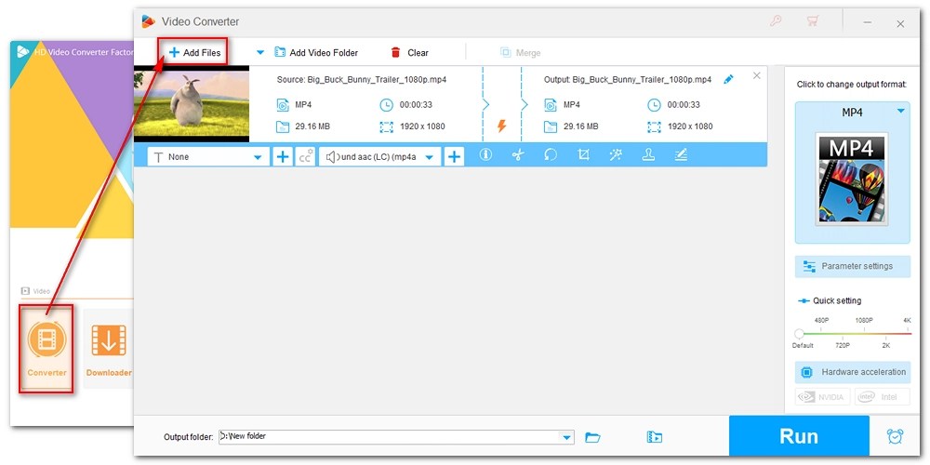The height and width of the screenshot is (465, 930).
Task: Click the Big Buck Bunny video thumbnail
Action: (192, 104)
